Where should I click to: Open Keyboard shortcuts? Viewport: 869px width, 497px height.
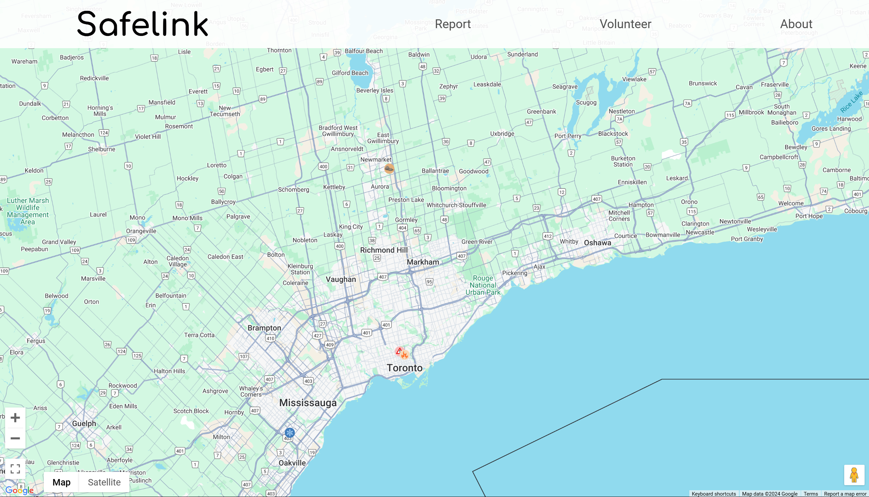pyautogui.click(x=713, y=494)
